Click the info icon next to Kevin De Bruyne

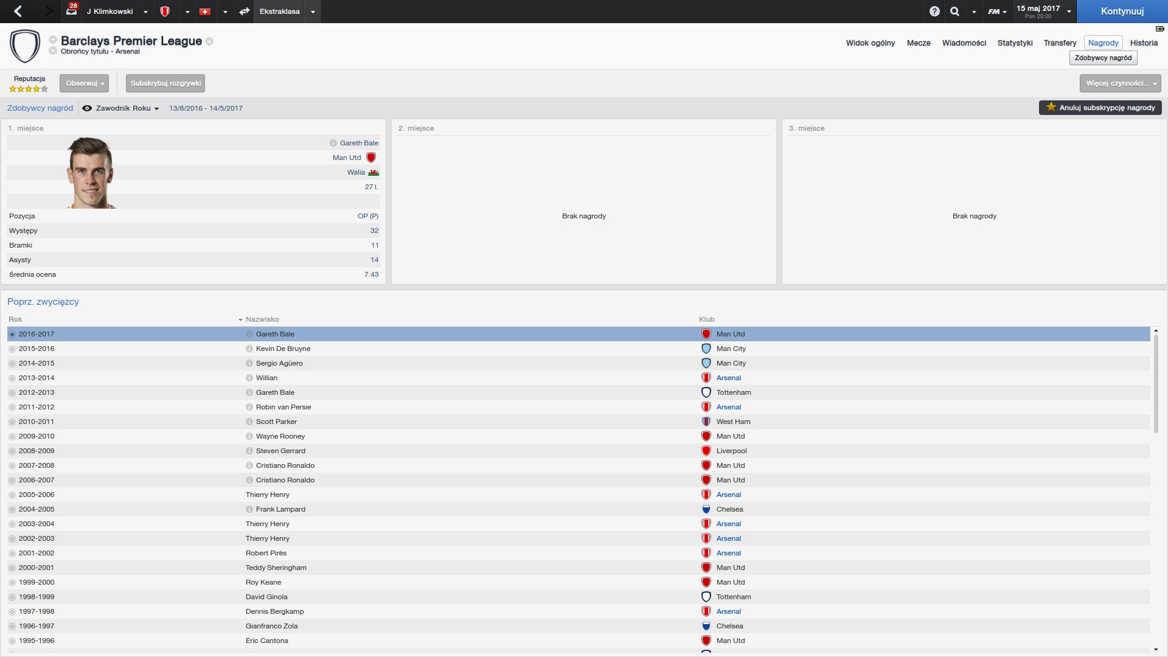coord(249,349)
